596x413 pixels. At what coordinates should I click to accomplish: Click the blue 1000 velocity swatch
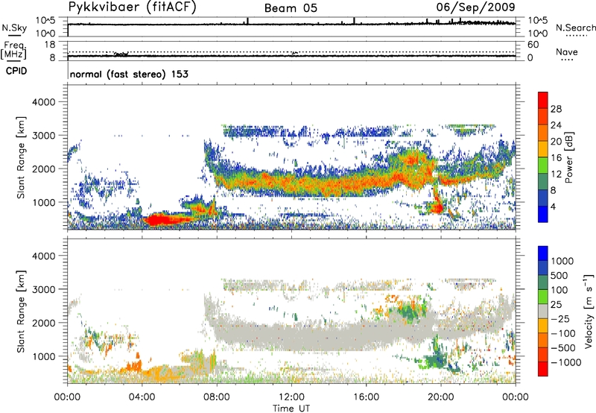click(543, 253)
